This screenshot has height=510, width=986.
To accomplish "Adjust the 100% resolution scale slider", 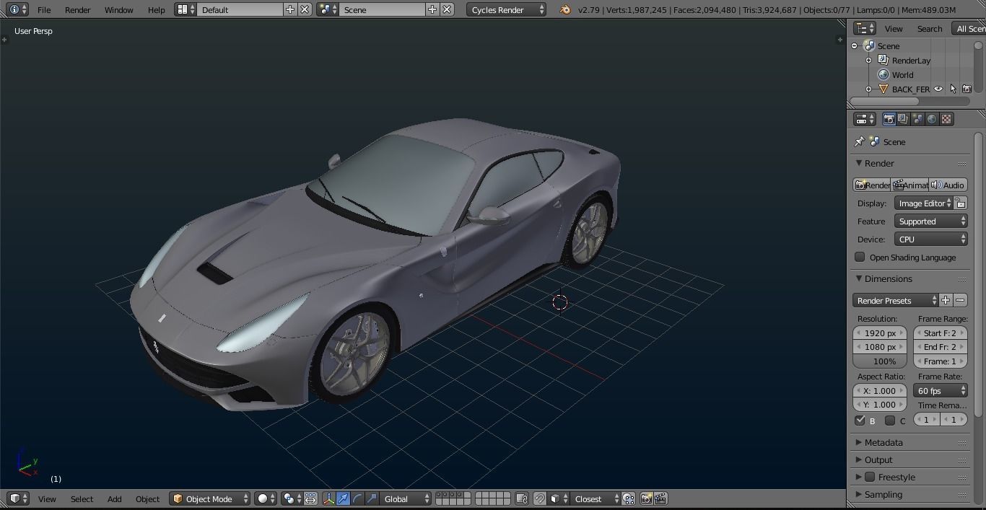I will tap(880, 361).
